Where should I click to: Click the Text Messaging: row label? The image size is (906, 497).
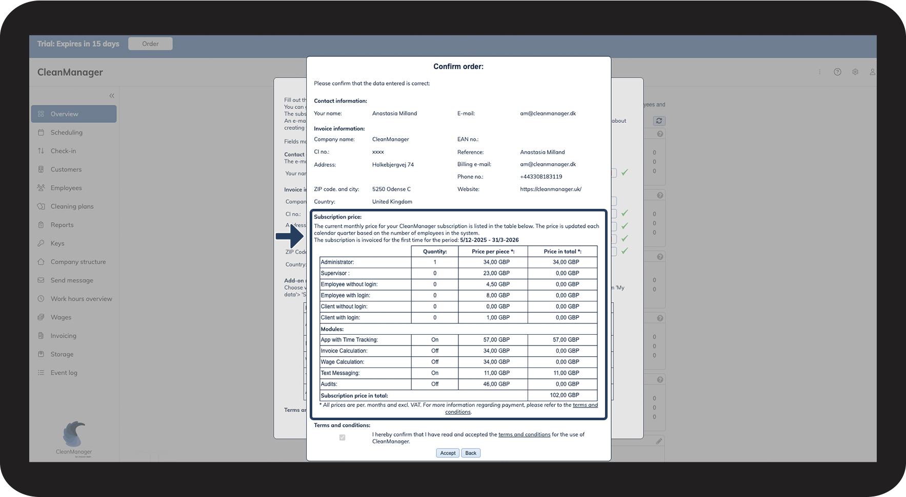[x=340, y=373]
